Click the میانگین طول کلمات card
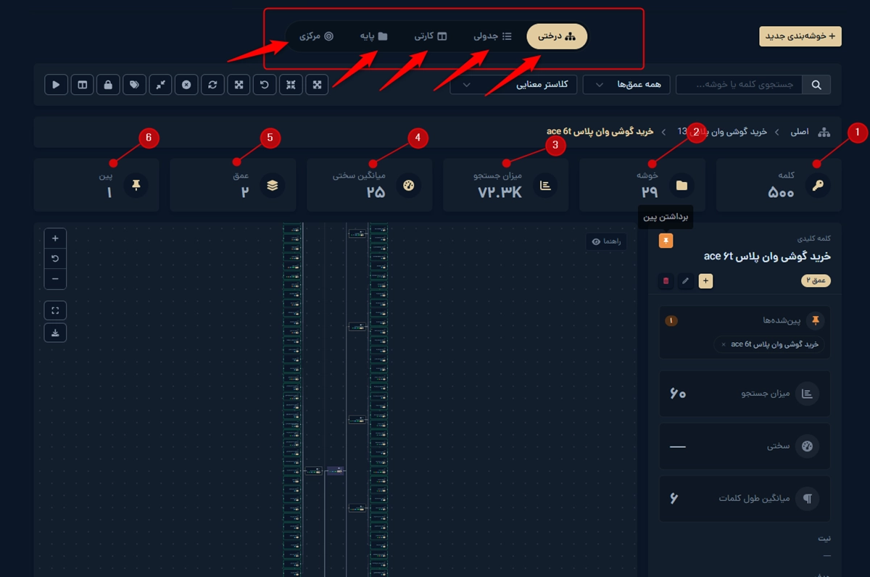Image resolution: width=870 pixels, height=577 pixels. [x=745, y=499]
